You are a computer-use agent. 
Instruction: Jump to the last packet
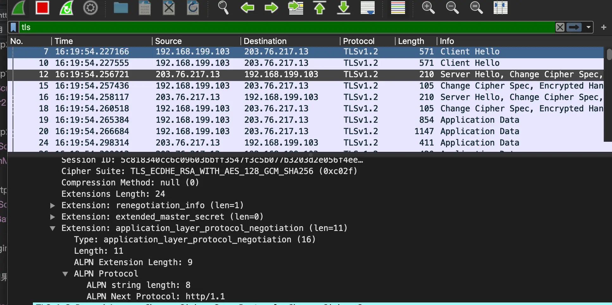(x=344, y=8)
